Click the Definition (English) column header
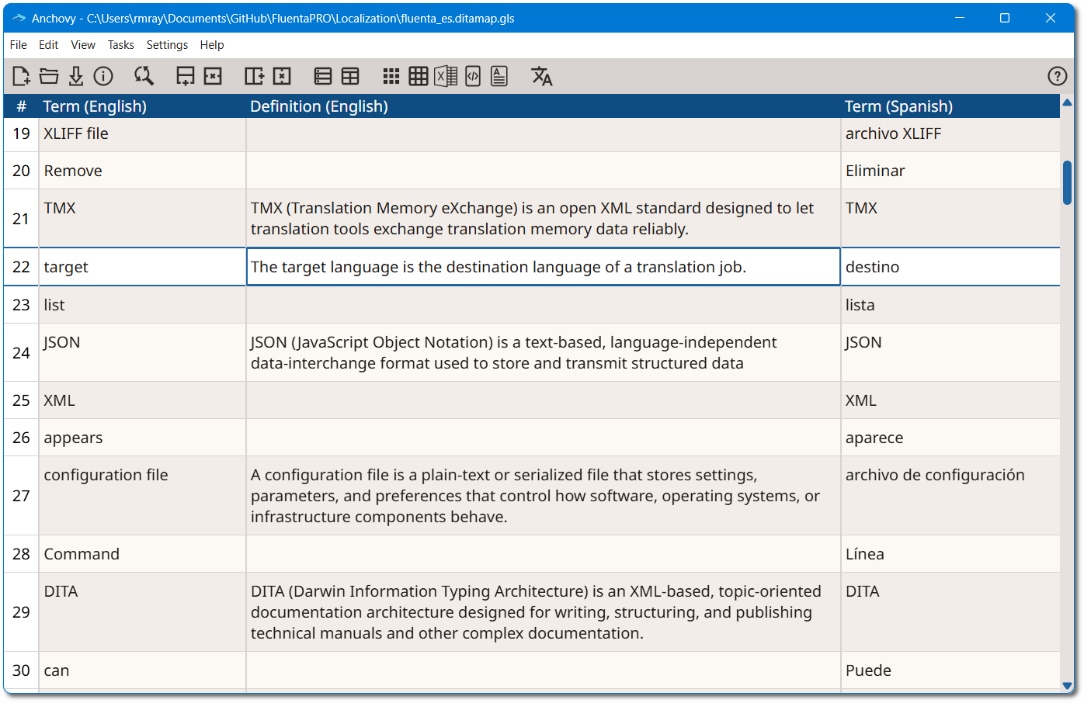The height and width of the screenshot is (703, 1084). pos(544,106)
